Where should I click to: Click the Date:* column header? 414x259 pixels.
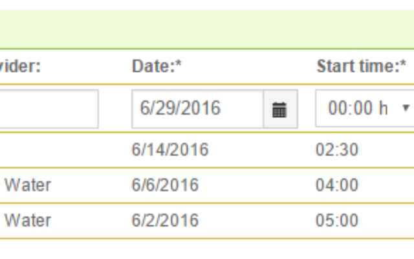click(157, 66)
